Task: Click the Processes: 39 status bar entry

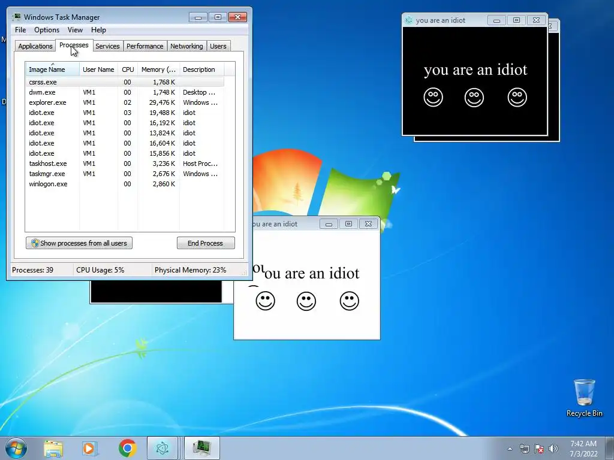Action: pos(41,270)
